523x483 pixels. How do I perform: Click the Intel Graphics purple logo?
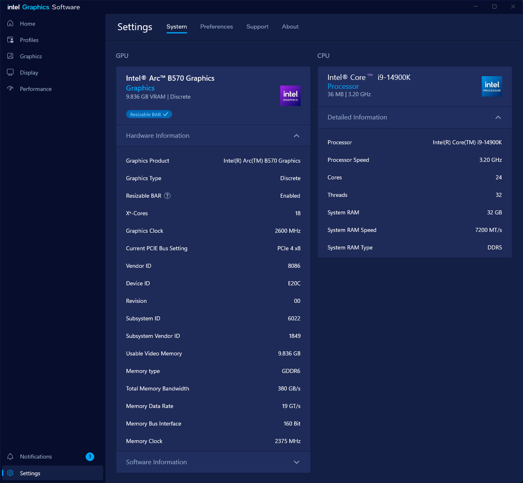coord(290,96)
